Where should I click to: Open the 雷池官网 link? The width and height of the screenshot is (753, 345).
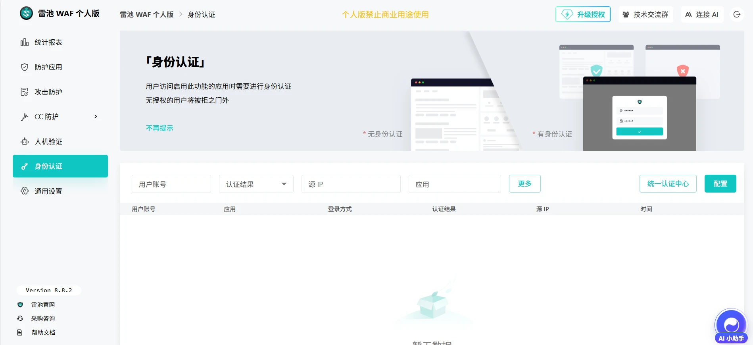coord(43,305)
